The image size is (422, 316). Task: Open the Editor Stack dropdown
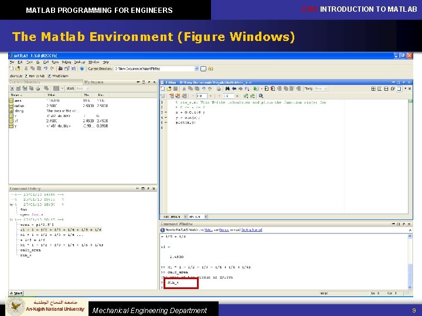326,89
